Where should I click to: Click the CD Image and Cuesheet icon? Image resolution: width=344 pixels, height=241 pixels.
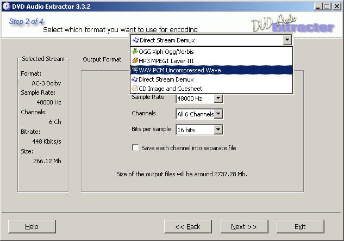pos(135,89)
